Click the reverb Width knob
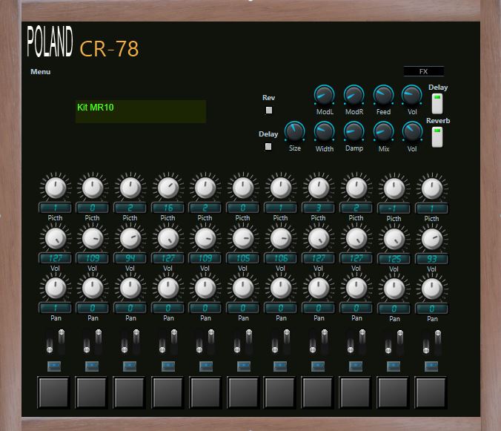 pos(325,131)
